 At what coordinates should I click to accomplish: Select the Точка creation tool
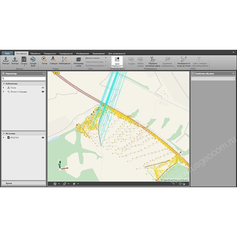[x=45, y=61]
